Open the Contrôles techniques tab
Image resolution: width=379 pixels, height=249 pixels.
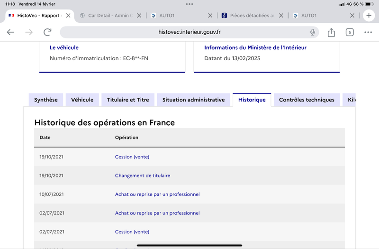(307, 100)
